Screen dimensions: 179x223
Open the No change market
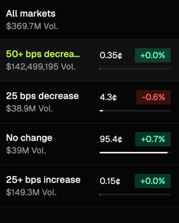[29, 138]
